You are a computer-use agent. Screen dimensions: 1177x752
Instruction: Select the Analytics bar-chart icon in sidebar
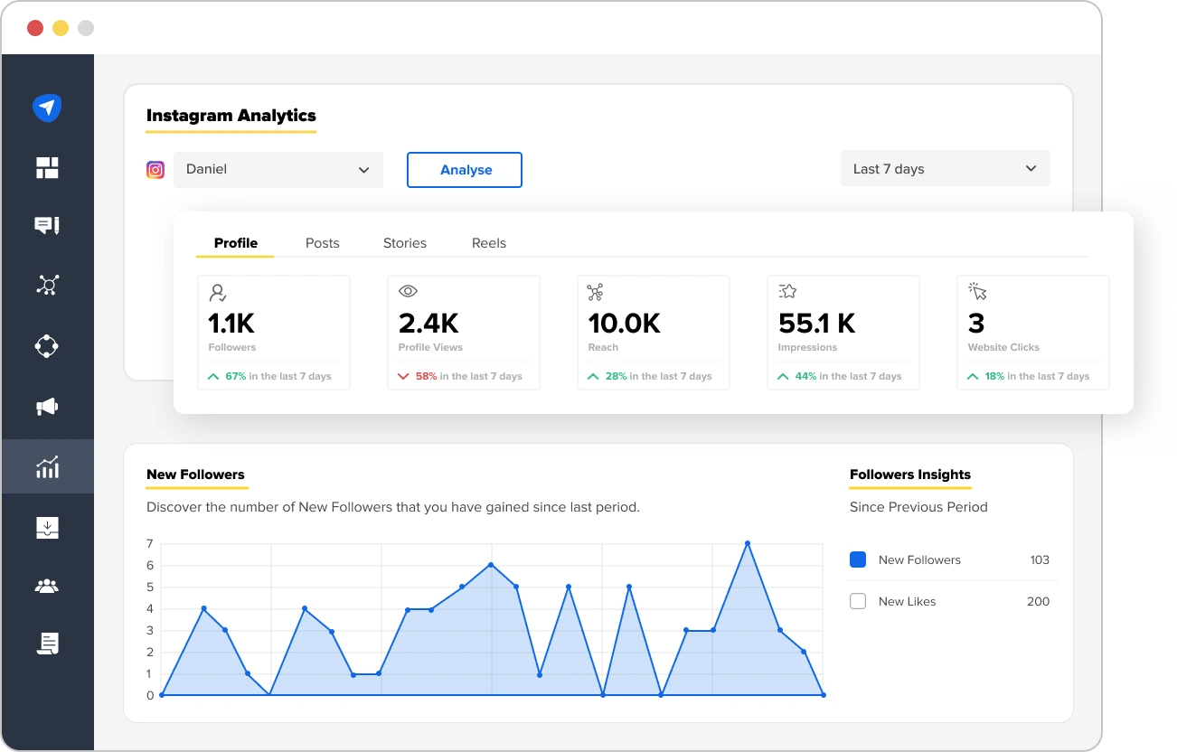[47, 467]
